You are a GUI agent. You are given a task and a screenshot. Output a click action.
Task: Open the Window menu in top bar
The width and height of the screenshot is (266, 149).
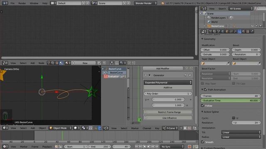(x=34, y=3)
